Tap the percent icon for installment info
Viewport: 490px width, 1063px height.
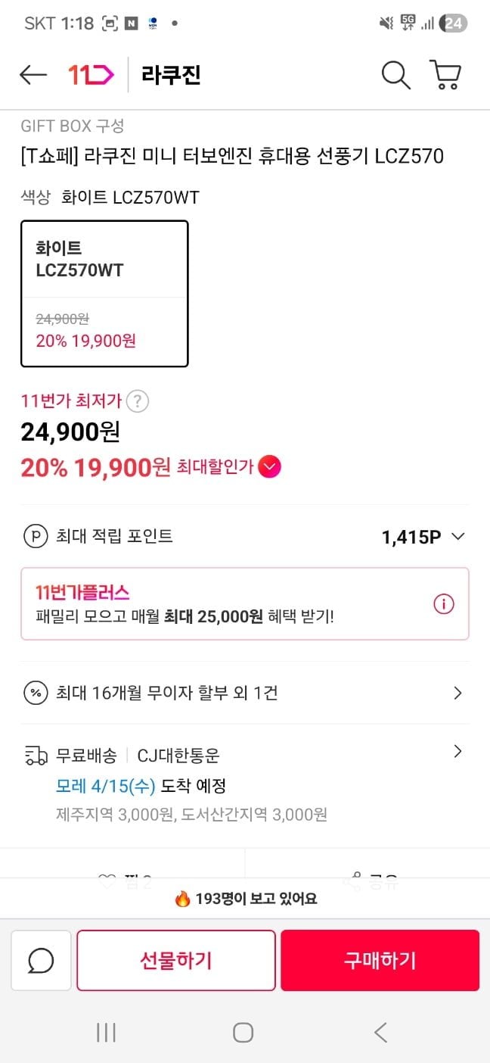(36, 693)
